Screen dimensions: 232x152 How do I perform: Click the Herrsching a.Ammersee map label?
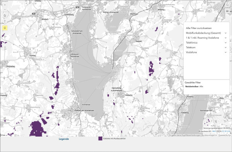point(117,89)
